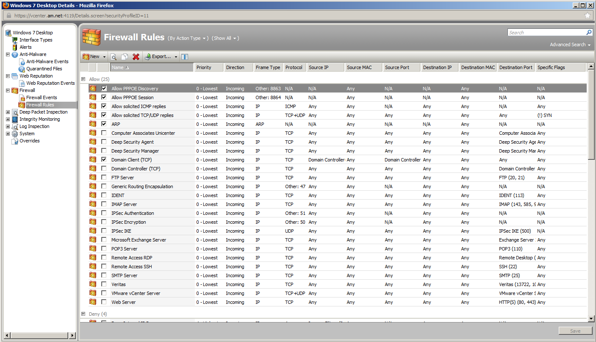Viewport: 596px width, 342px height.
Task: Uncheck the Allow solicited ICMP replies checkbox
Action: [104, 106]
